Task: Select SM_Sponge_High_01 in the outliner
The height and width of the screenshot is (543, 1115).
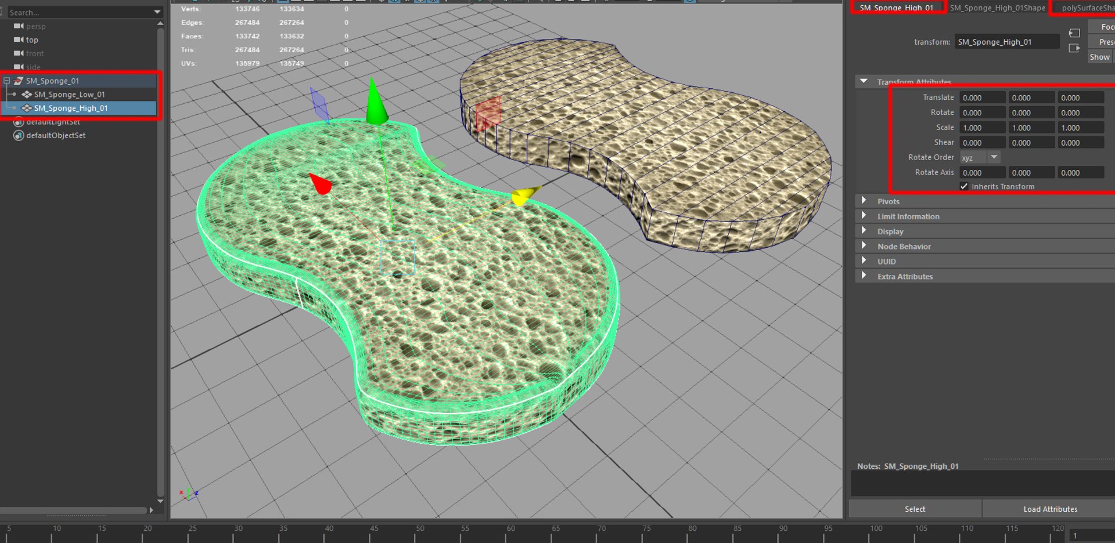Action: pyautogui.click(x=71, y=108)
